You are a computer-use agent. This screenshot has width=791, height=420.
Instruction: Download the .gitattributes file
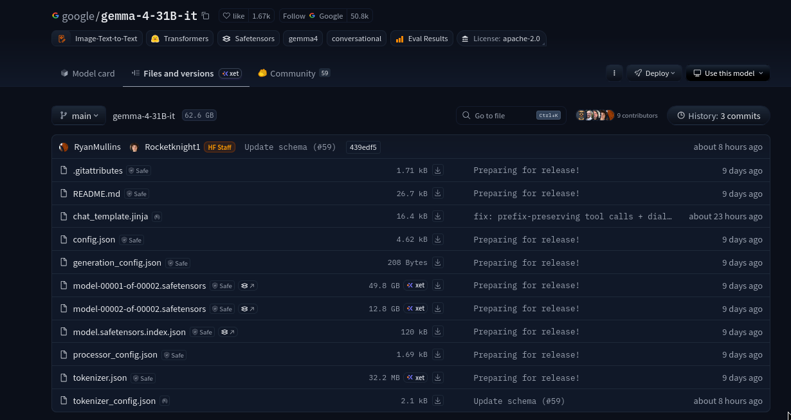[x=438, y=170]
